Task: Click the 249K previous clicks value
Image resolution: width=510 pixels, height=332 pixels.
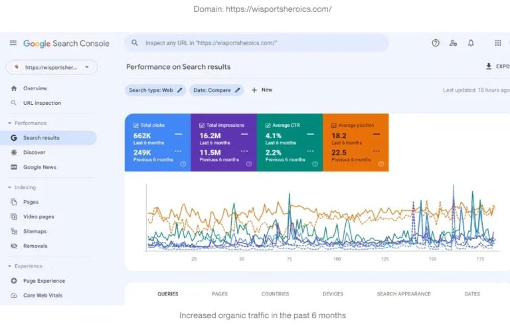Action: tap(142, 153)
